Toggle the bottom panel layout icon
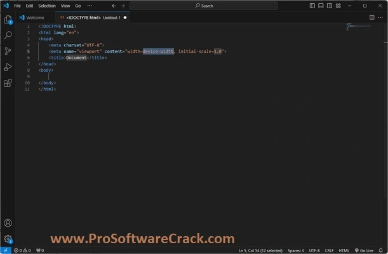 pyautogui.click(x=321, y=6)
